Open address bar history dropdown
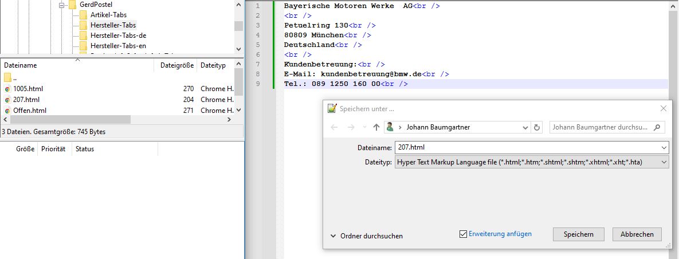679x259 pixels. tap(525, 128)
